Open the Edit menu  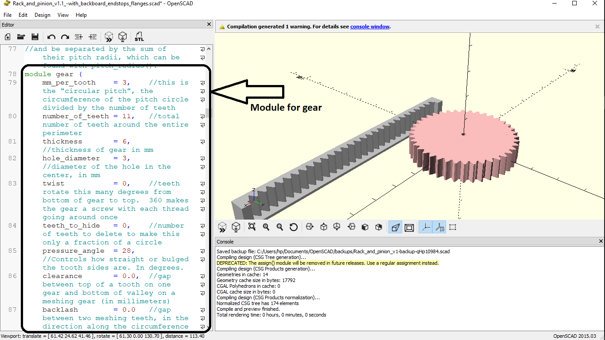(23, 15)
